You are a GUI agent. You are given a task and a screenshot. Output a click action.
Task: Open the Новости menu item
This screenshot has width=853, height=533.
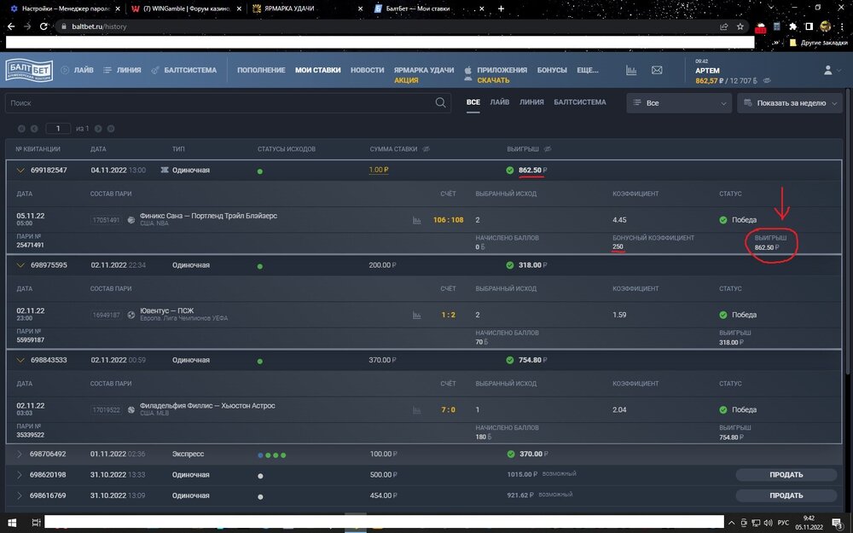(x=367, y=70)
